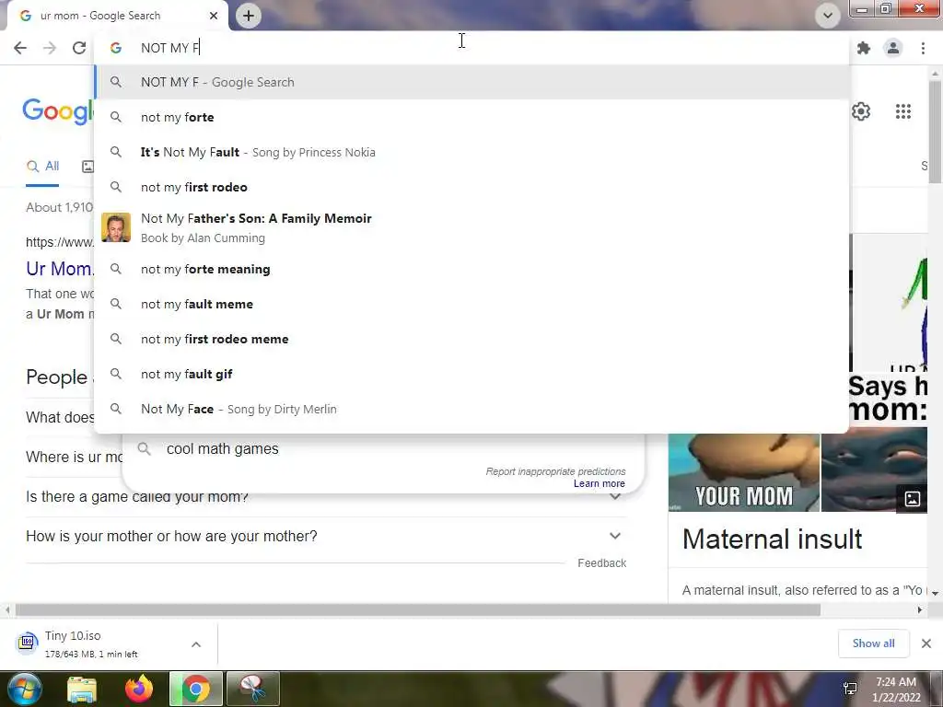The image size is (943, 707).
Task: Open the Windows Start menu
Action: coord(24,689)
